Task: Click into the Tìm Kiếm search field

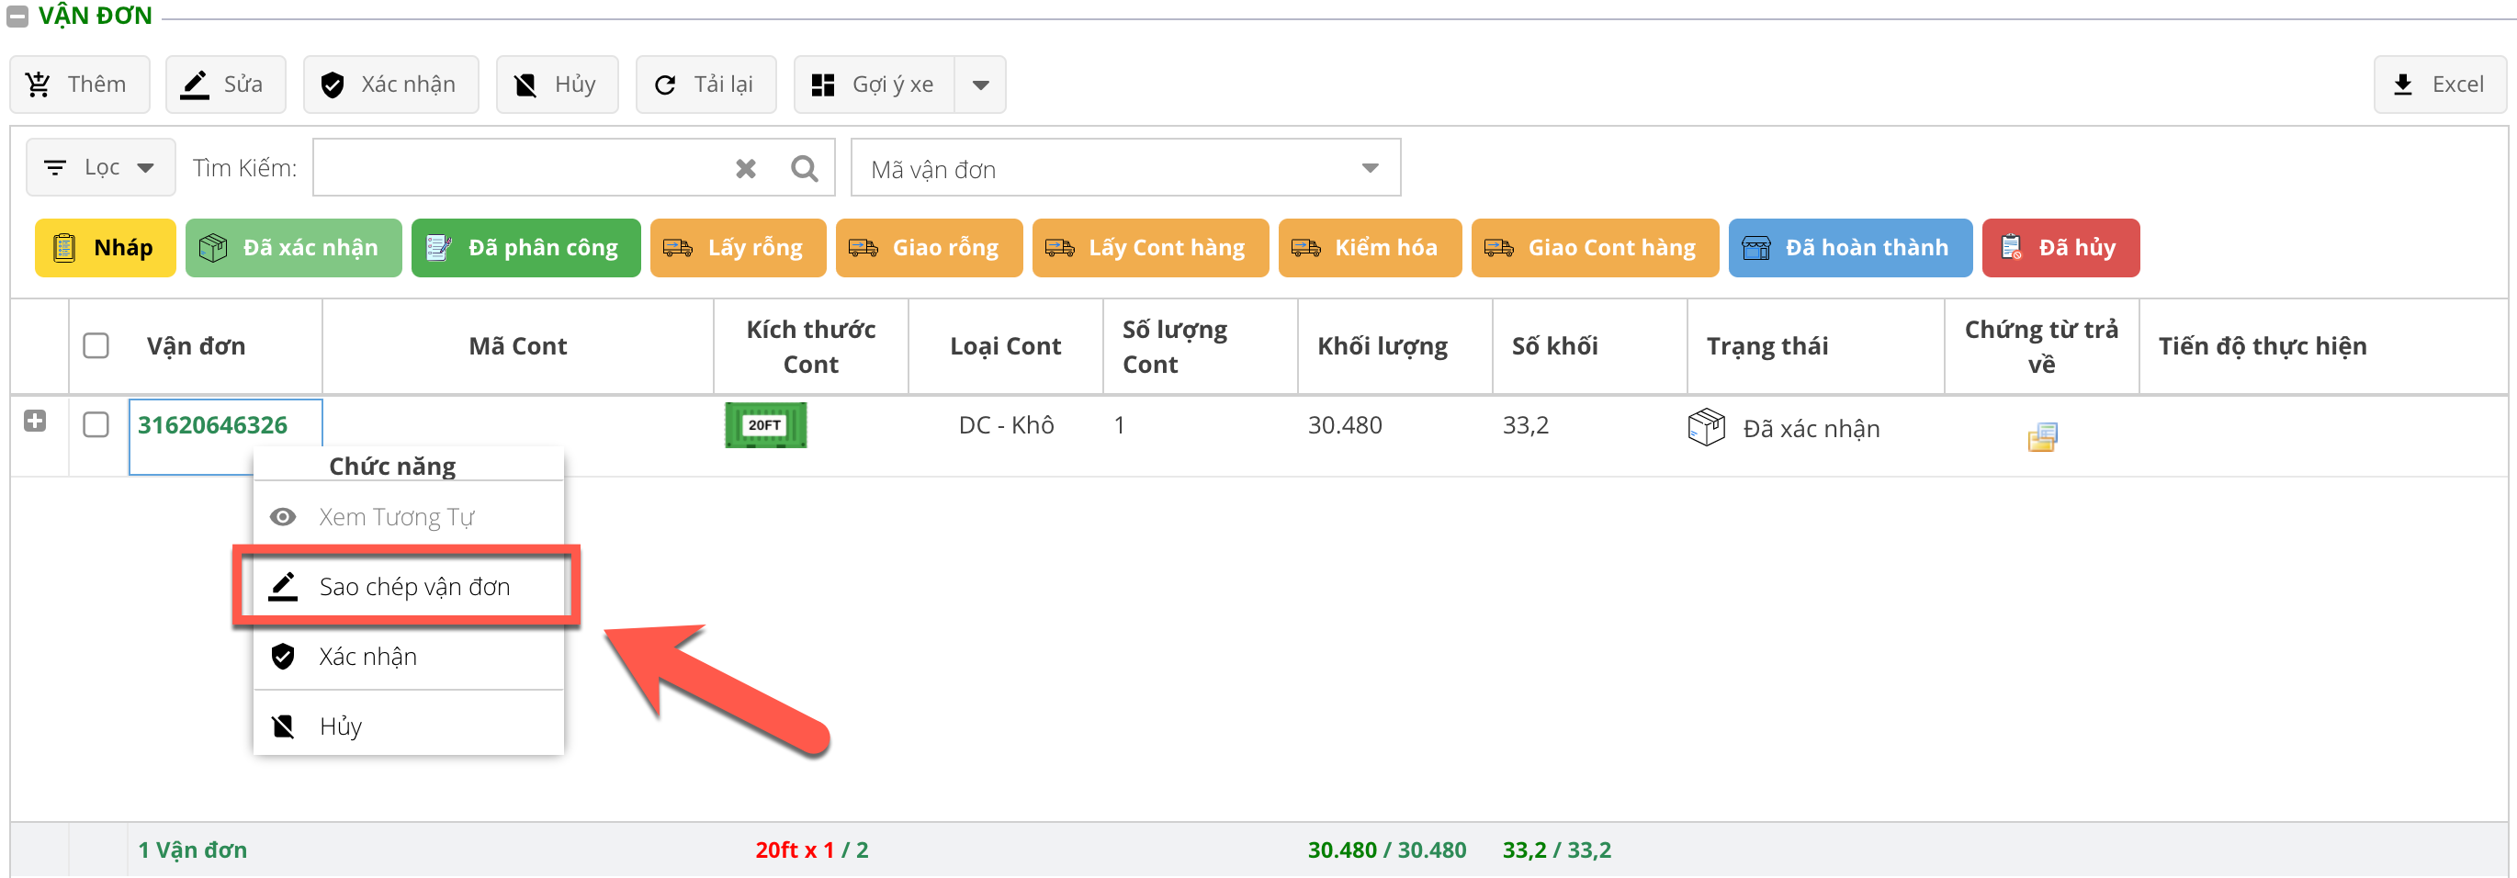Action: [518, 169]
